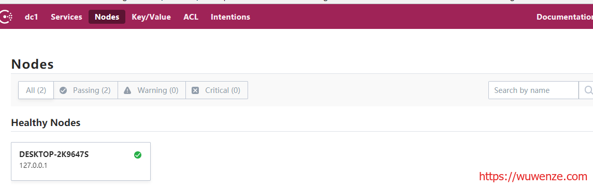This screenshot has width=593, height=188.
Task: Click the Healthy Nodes section heading
Action: click(46, 123)
